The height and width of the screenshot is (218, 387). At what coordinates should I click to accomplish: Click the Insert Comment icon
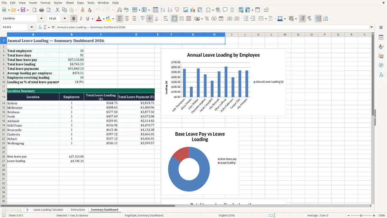[x=225, y=10]
